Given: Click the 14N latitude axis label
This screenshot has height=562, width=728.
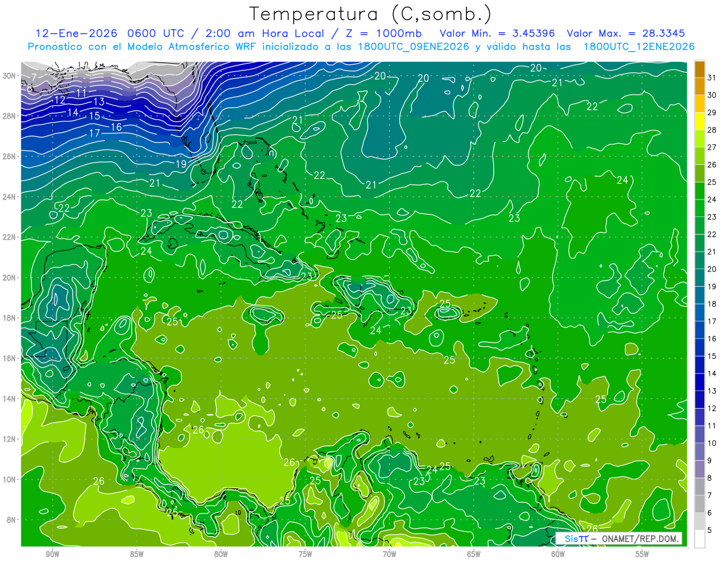Looking at the screenshot, I should click(10, 398).
